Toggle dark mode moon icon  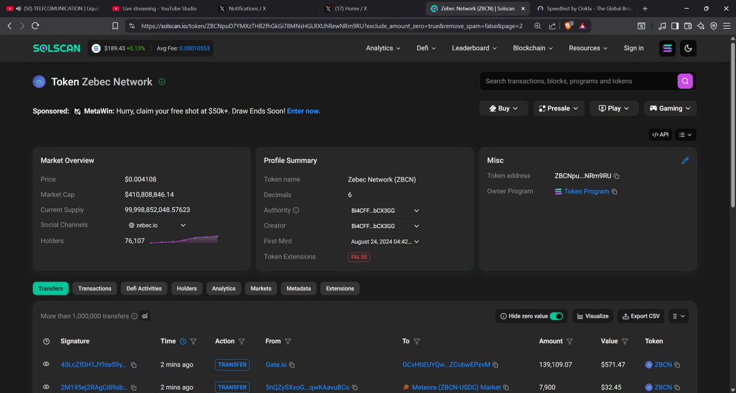(x=688, y=48)
